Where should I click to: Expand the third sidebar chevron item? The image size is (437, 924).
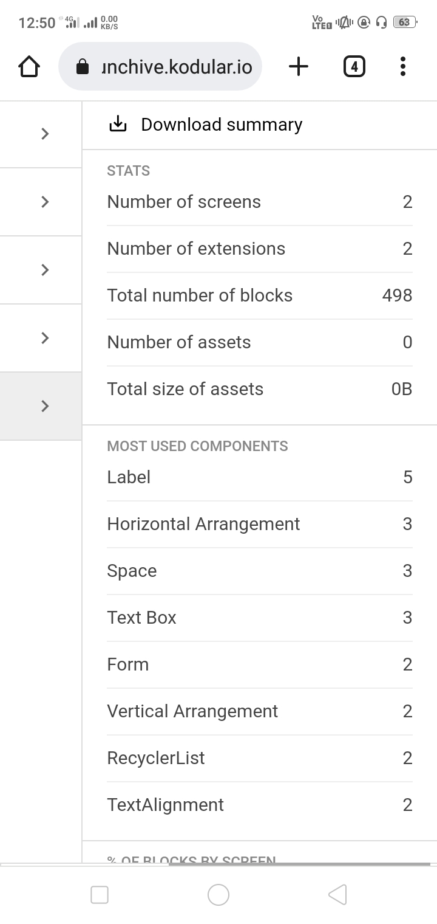coord(44,270)
